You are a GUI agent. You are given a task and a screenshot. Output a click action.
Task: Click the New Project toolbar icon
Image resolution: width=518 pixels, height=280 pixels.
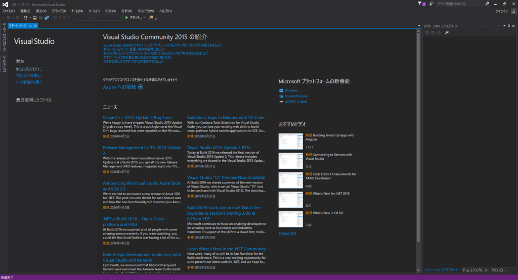coord(25,18)
